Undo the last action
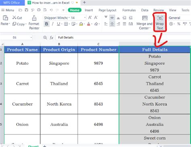This screenshot has height=147, width=191. [x=51, y=10]
